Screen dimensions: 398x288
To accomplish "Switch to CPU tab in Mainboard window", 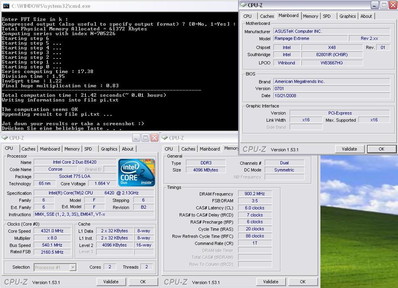I will click(248, 16).
